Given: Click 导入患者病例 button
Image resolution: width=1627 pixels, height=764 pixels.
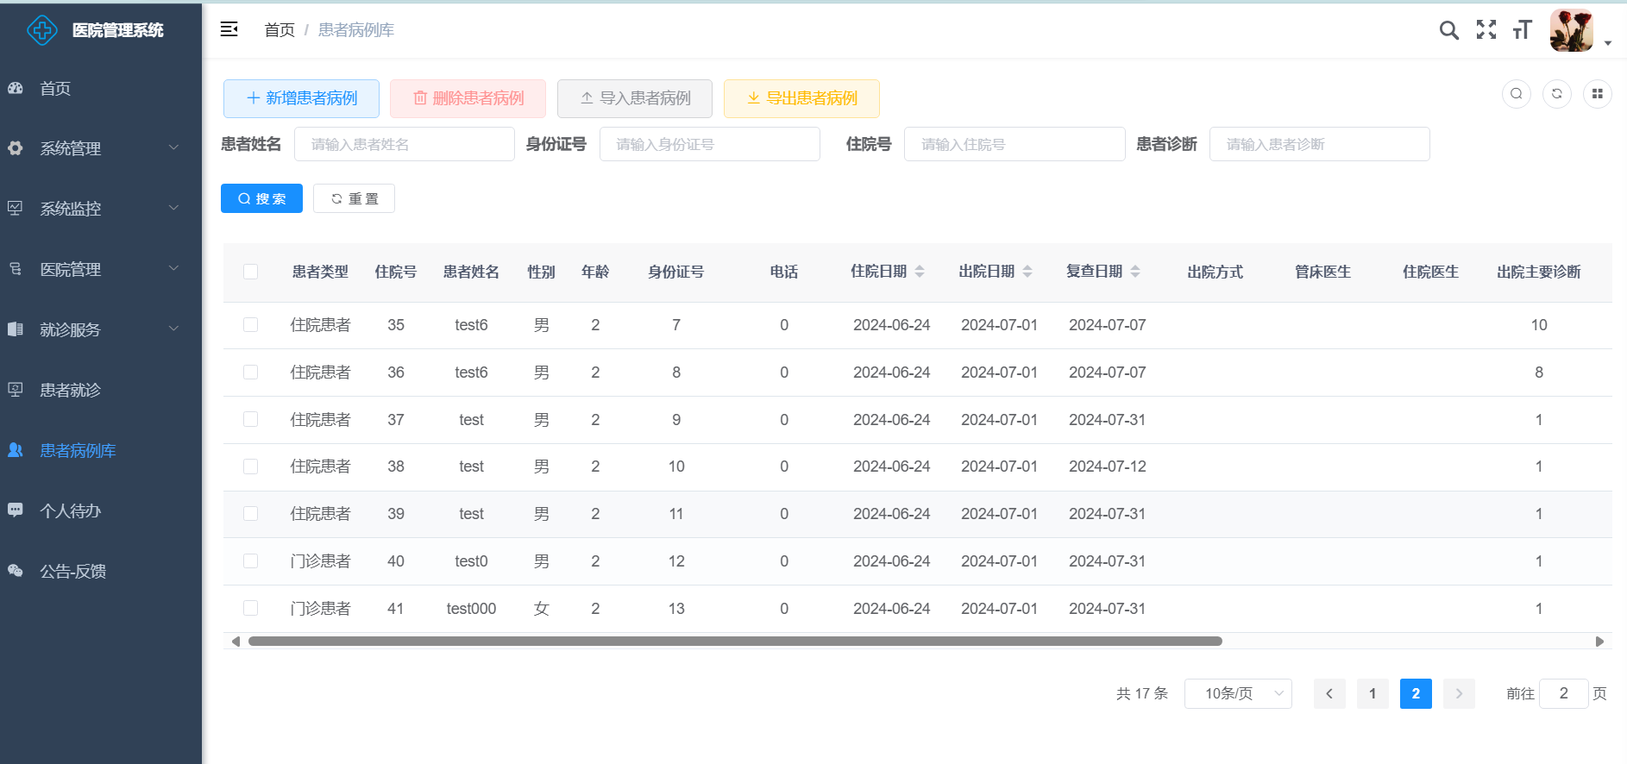Looking at the screenshot, I should click(x=635, y=98).
